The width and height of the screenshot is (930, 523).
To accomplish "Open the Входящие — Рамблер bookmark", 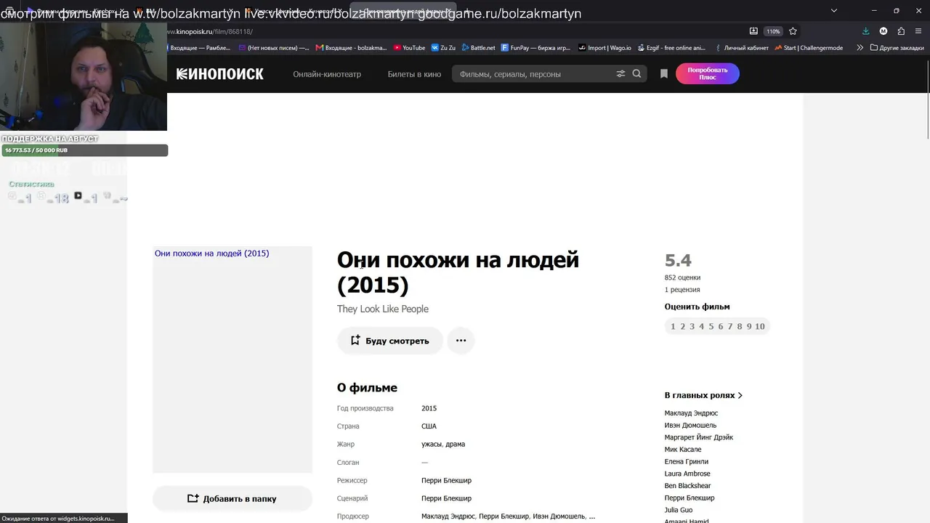I will 198,48.
